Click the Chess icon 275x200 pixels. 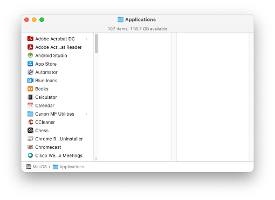30,130
